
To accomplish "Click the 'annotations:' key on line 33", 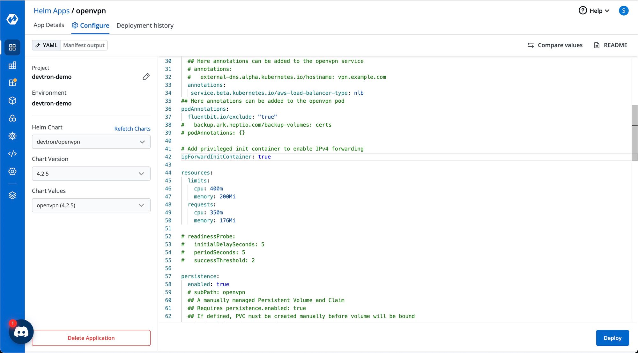I will click(x=206, y=85).
